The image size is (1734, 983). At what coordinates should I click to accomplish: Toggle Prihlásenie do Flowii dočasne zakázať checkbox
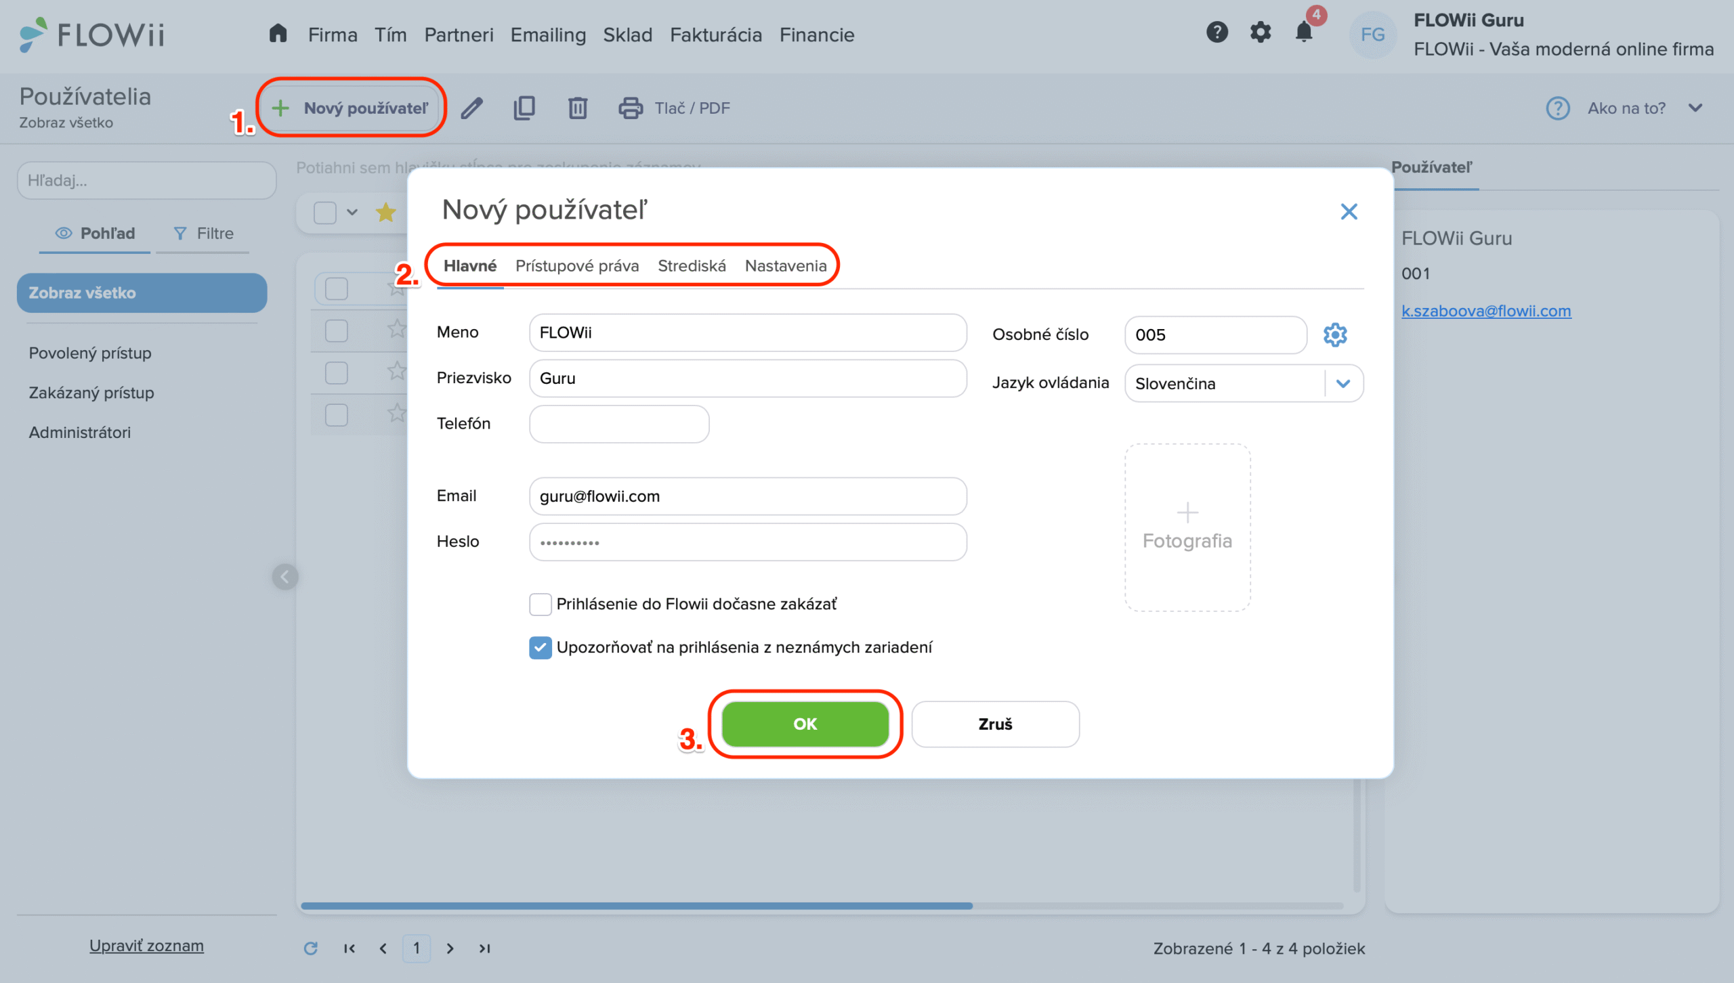point(540,604)
